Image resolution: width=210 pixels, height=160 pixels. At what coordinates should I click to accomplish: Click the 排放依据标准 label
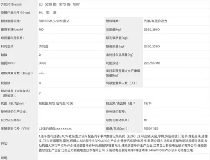point(11,21)
